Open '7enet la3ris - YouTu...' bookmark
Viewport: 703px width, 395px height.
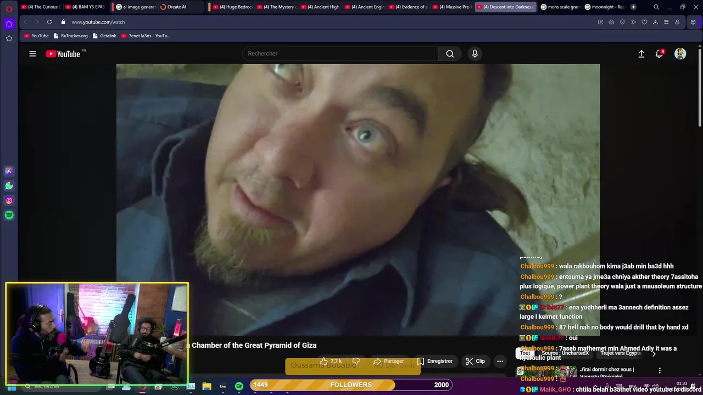pyautogui.click(x=146, y=36)
